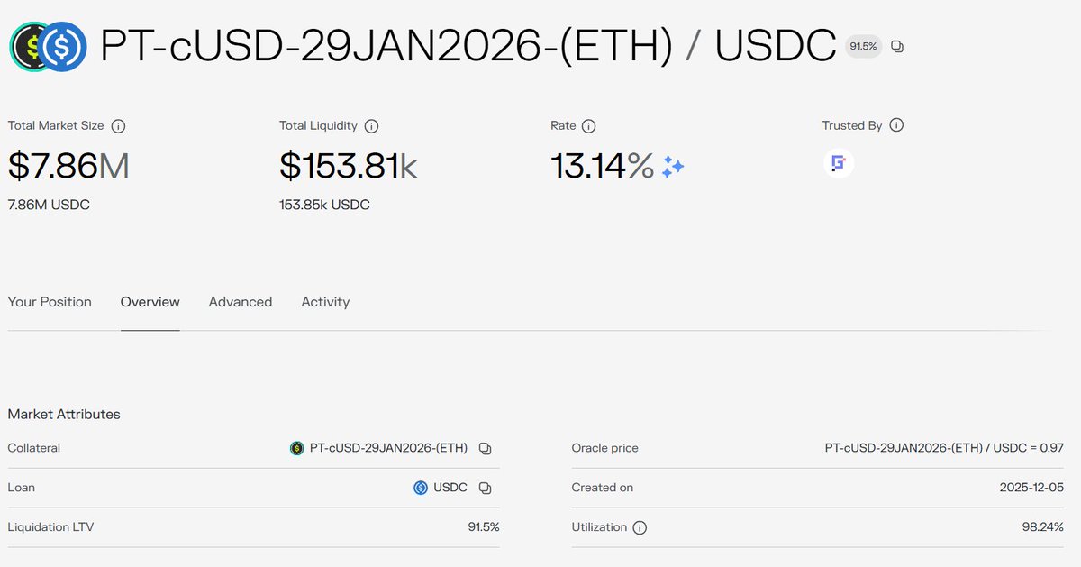Copy the USDC loan token address
Screen dimensions: 1081x567
[x=485, y=488]
